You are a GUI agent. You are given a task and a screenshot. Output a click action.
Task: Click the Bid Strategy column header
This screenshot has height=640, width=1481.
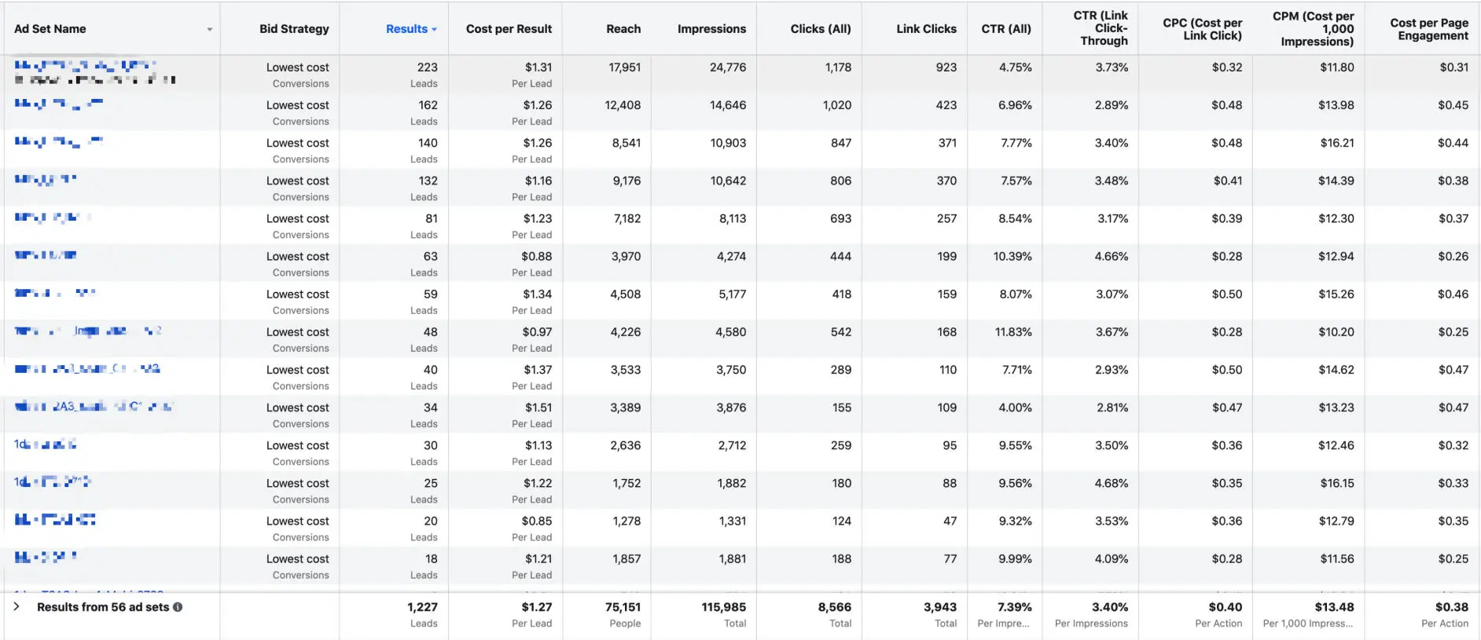click(x=294, y=29)
